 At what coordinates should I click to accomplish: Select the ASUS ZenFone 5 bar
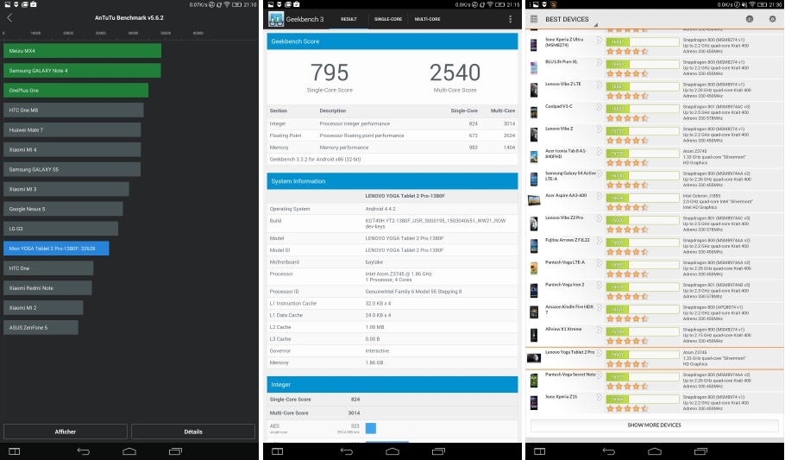click(x=41, y=328)
